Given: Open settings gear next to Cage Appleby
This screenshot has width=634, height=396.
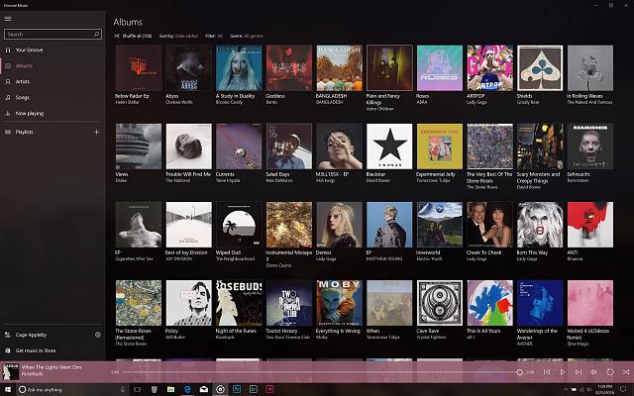Looking at the screenshot, I should [97, 335].
